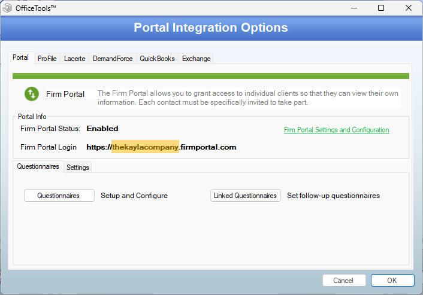The image size is (423, 295).
Task: Click the Firm Portal description paragraph
Action: tap(248, 98)
